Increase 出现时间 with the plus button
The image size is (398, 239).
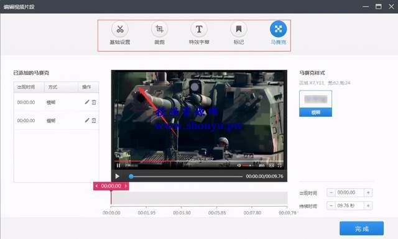(368, 192)
